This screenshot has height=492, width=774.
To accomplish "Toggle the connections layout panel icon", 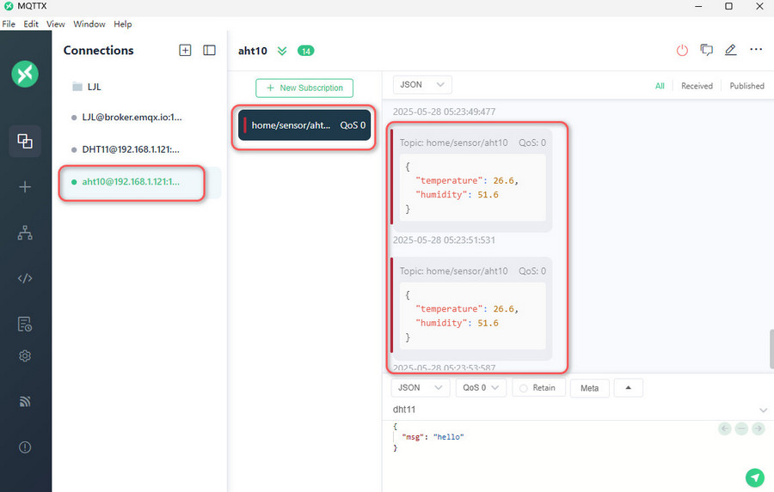I will (x=209, y=51).
